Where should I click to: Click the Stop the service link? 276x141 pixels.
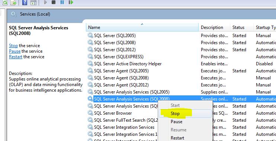tap(13, 46)
